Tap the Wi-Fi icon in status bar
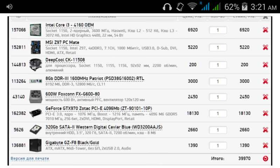This screenshot has width=280, height=168. pyautogui.click(x=192, y=6)
